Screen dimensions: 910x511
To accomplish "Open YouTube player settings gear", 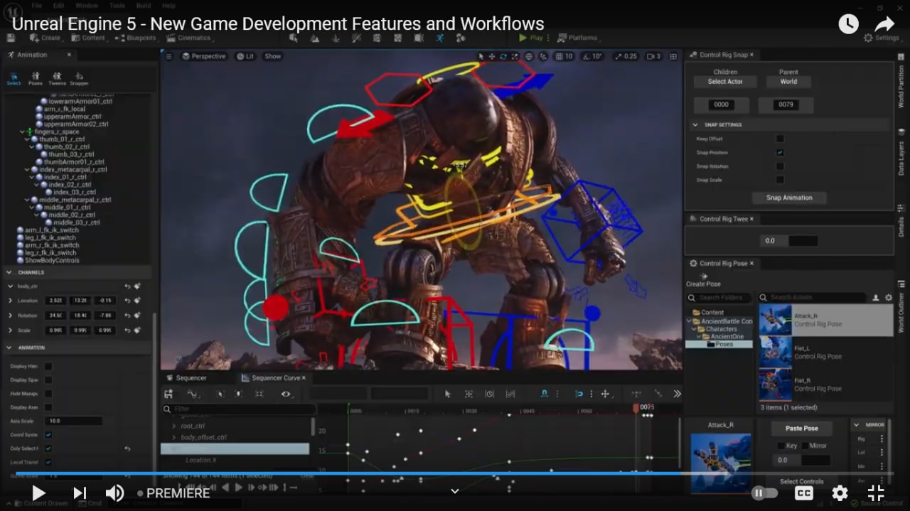I will 840,493.
